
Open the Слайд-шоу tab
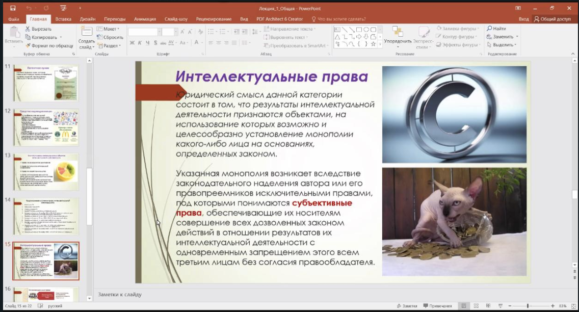(x=176, y=19)
